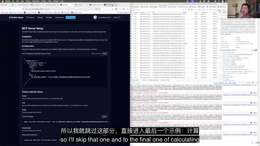
Task: Open the History menu
Action: point(28,1)
